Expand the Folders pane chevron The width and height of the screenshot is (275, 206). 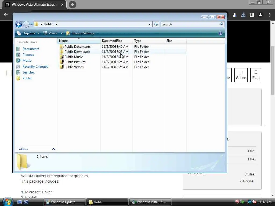tap(53, 149)
